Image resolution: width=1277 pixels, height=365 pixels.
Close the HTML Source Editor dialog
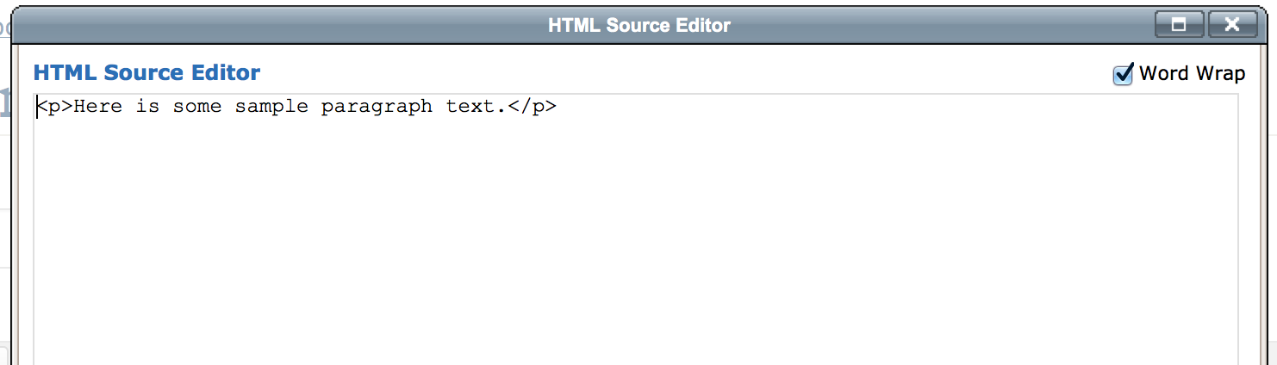[1232, 25]
